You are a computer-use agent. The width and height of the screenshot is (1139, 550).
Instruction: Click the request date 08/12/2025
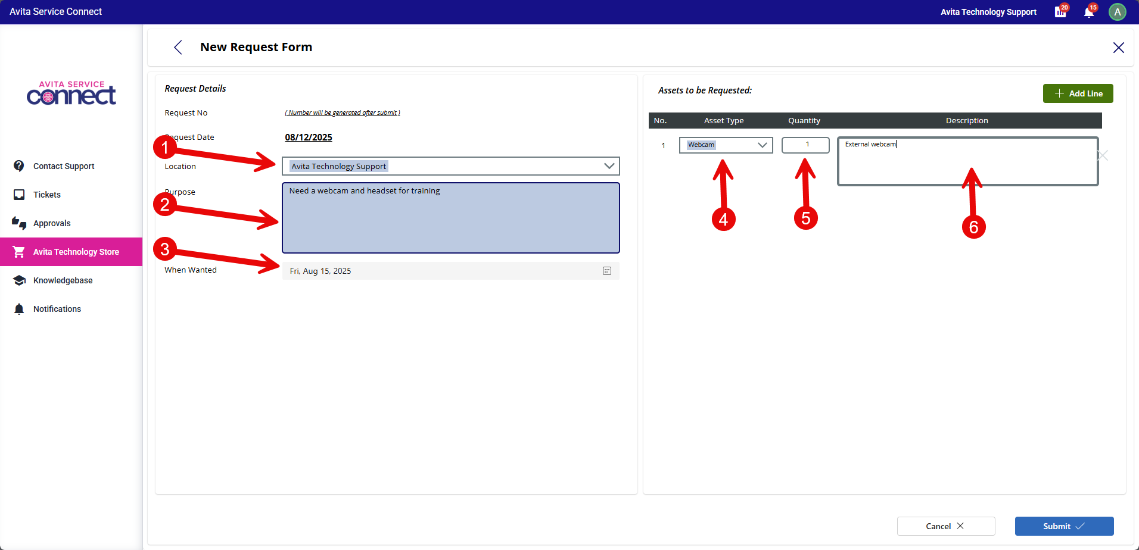[x=309, y=137]
